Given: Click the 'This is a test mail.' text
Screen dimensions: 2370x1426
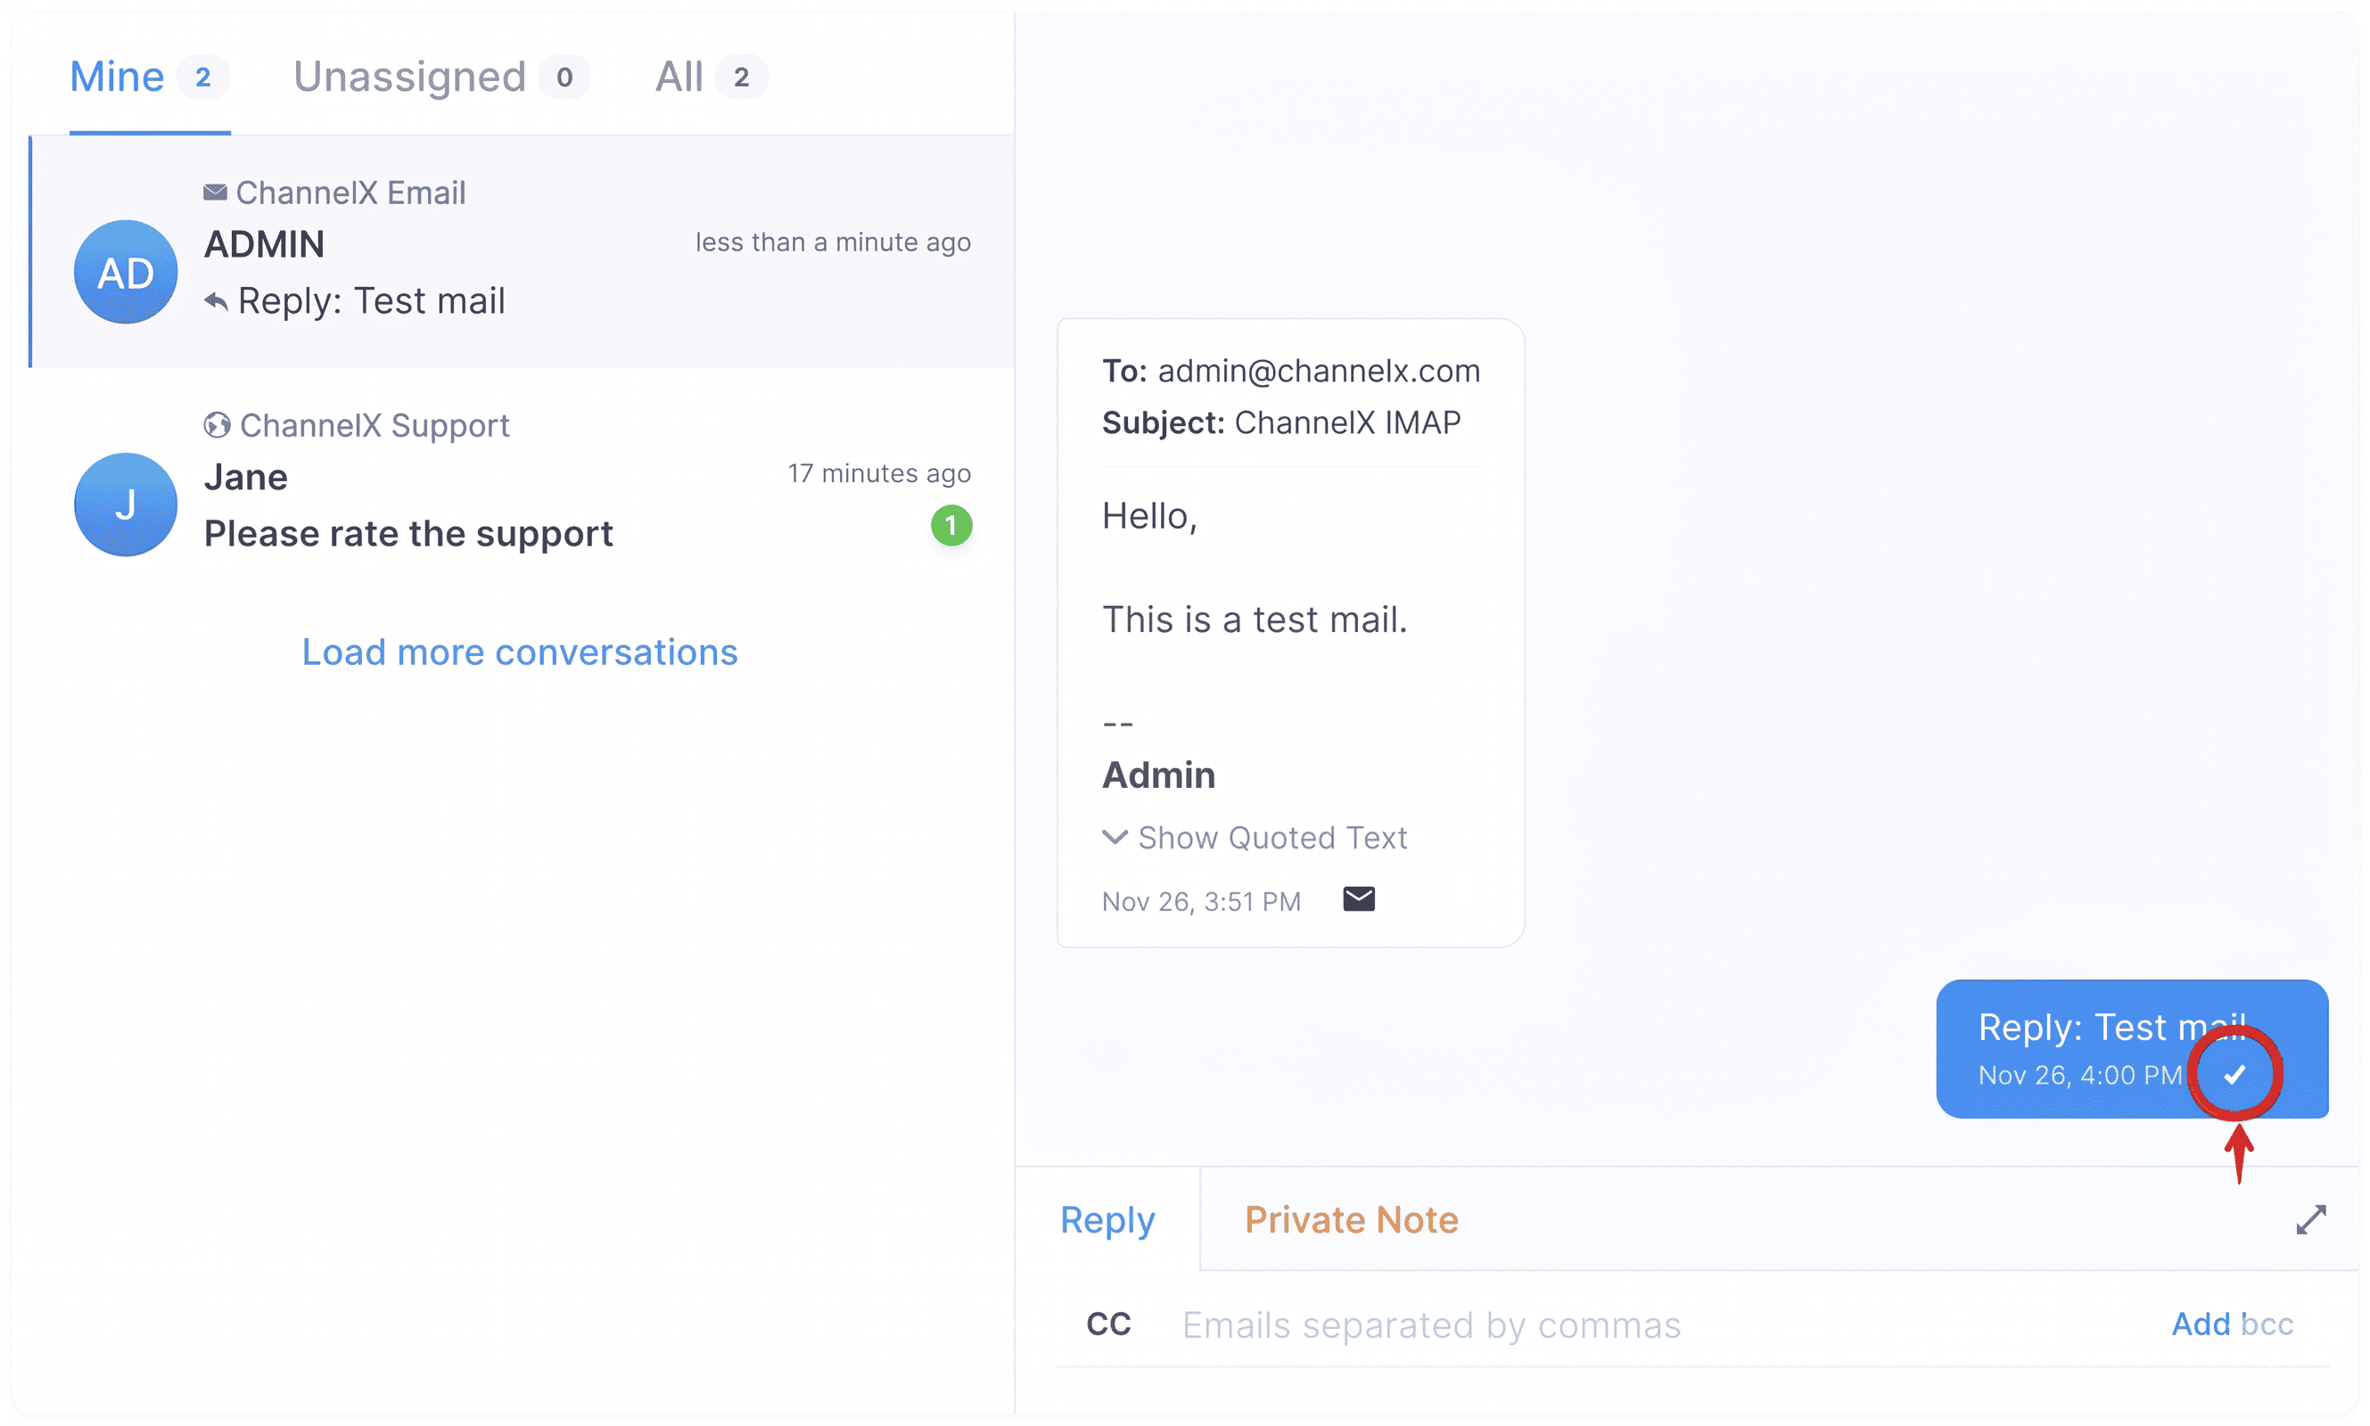Looking at the screenshot, I should 1255,619.
